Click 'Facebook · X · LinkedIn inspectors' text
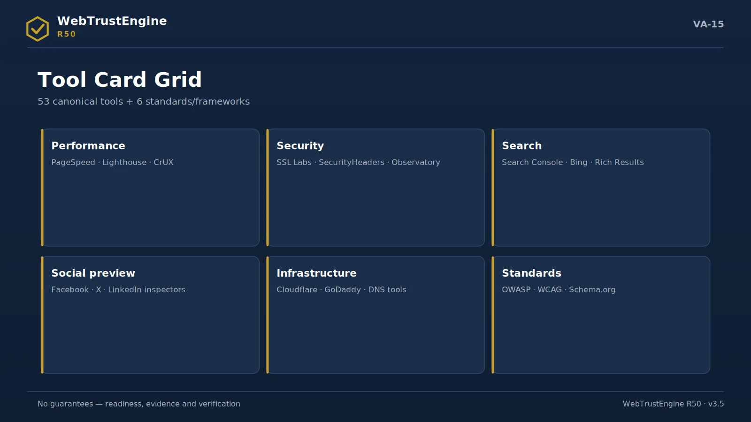Viewport: 751px width, 422px height. click(x=118, y=290)
